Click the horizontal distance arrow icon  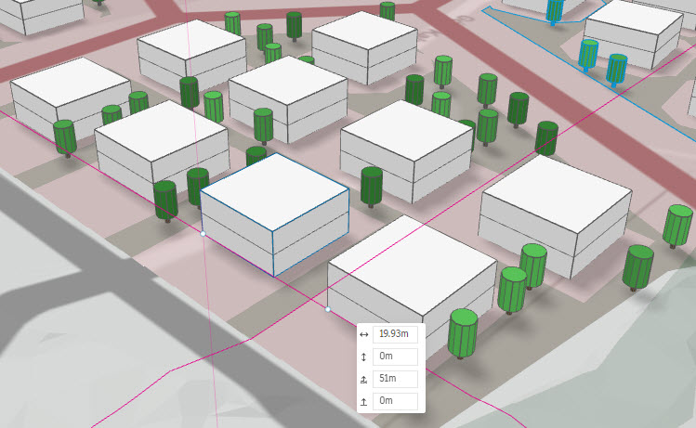[363, 334]
